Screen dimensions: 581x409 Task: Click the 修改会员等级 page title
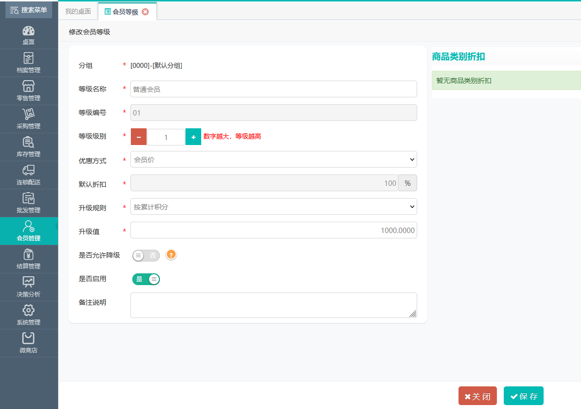tap(90, 32)
